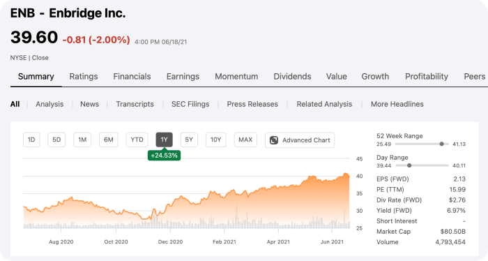Image resolution: width=488 pixels, height=261 pixels.
Task: Go to the Momentum tab
Action: tap(236, 77)
